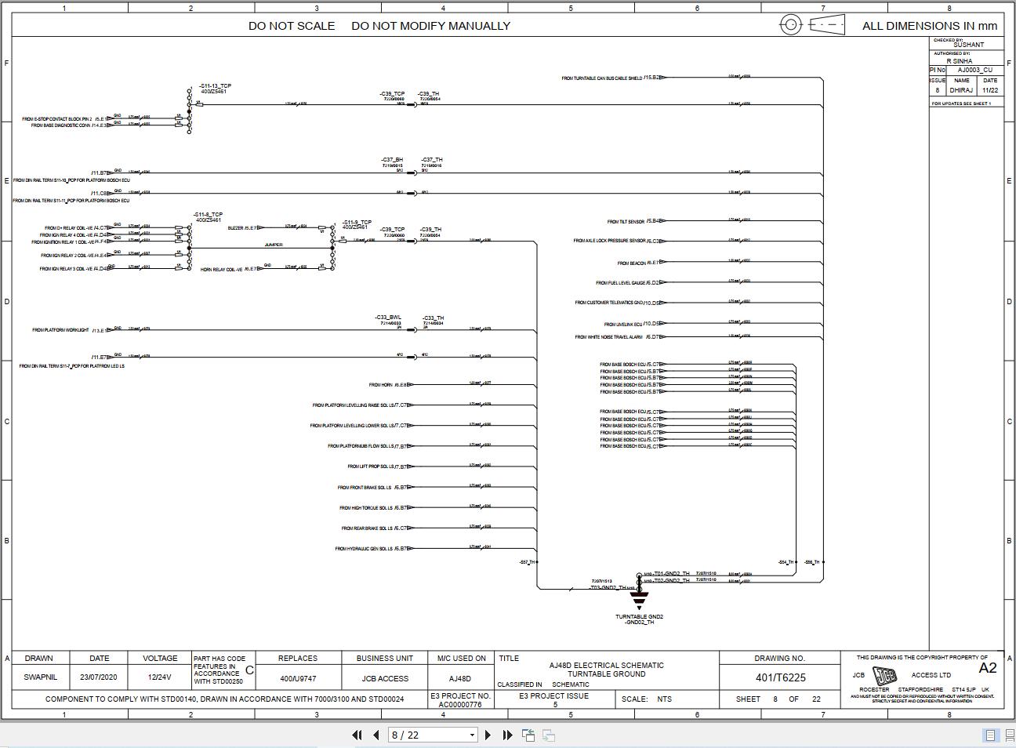
Task: Click terminal label -S11-13_TCP
Action: (x=215, y=85)
